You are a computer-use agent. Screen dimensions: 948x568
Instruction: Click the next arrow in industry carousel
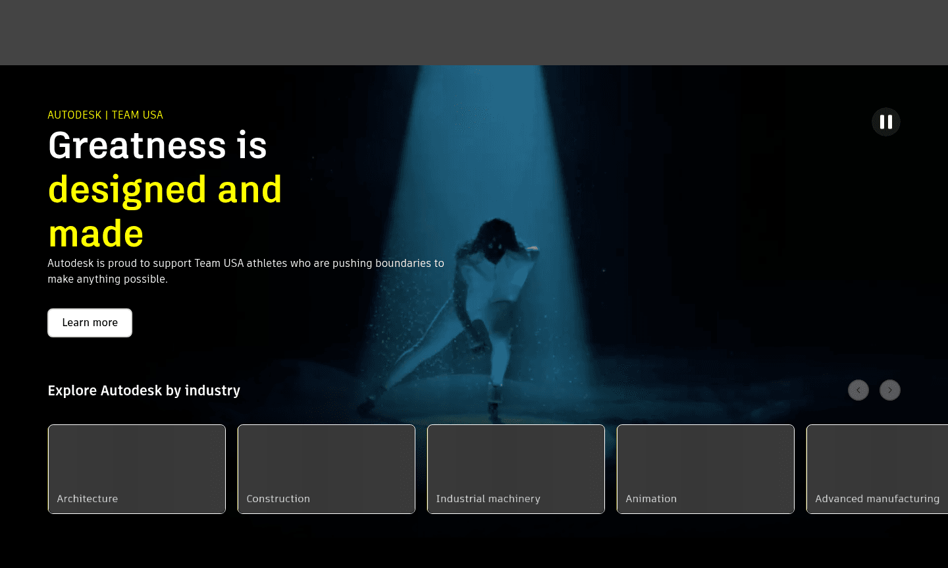(889, 390)
